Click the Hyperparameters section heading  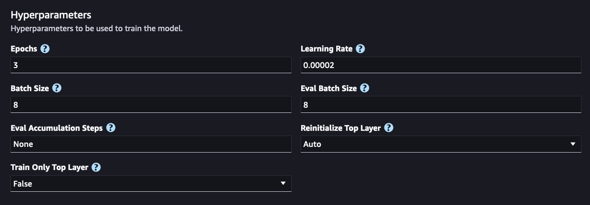pos(51,15)
